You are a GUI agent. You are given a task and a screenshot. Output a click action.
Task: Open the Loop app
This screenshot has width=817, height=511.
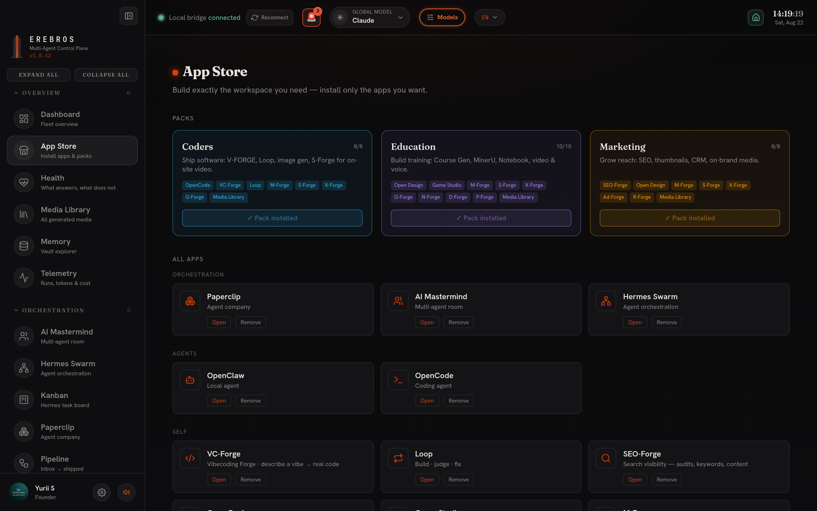click(427, 480)
